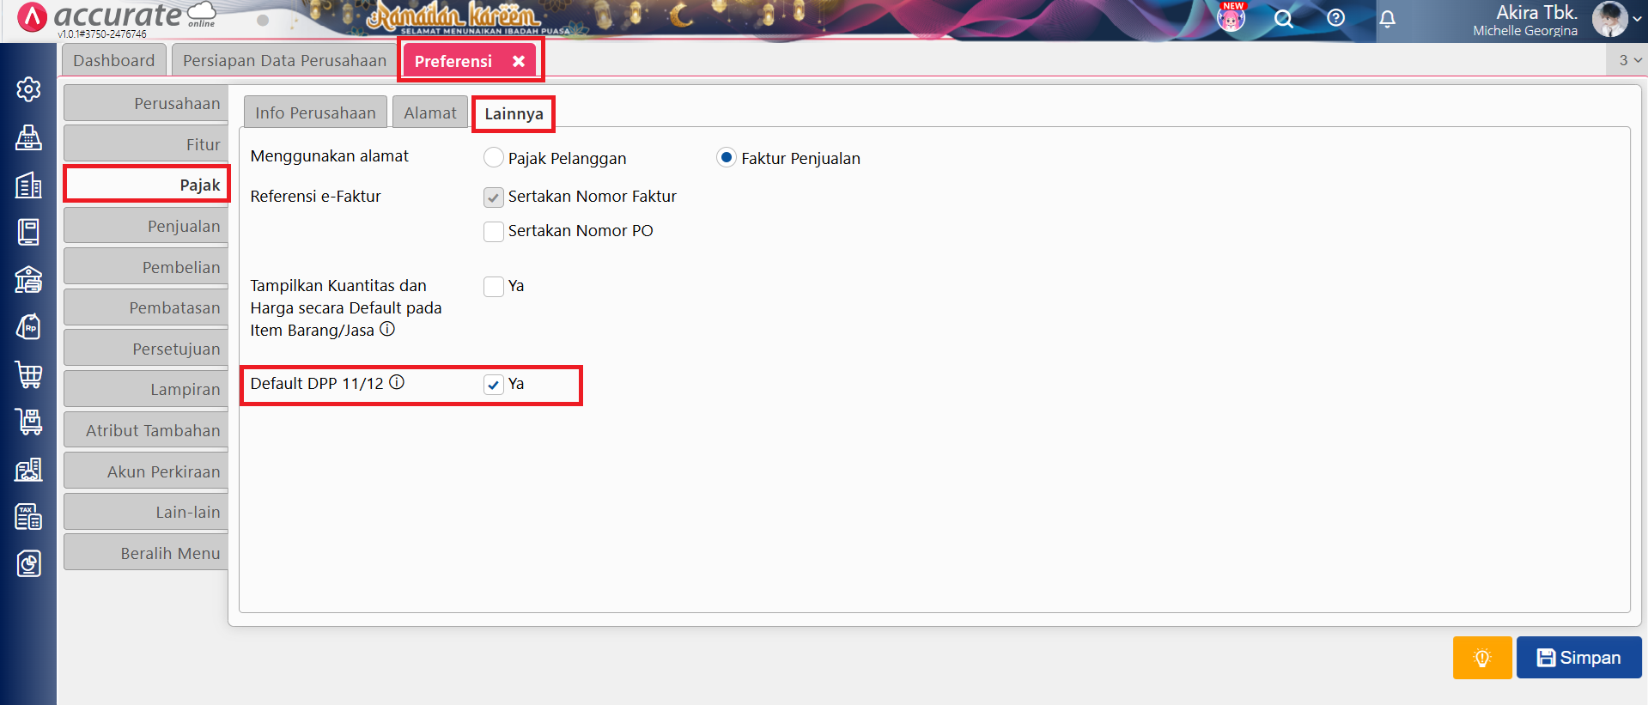
Task: Select the Pajak Pelanggan radio option
Action: pos(494,158)
